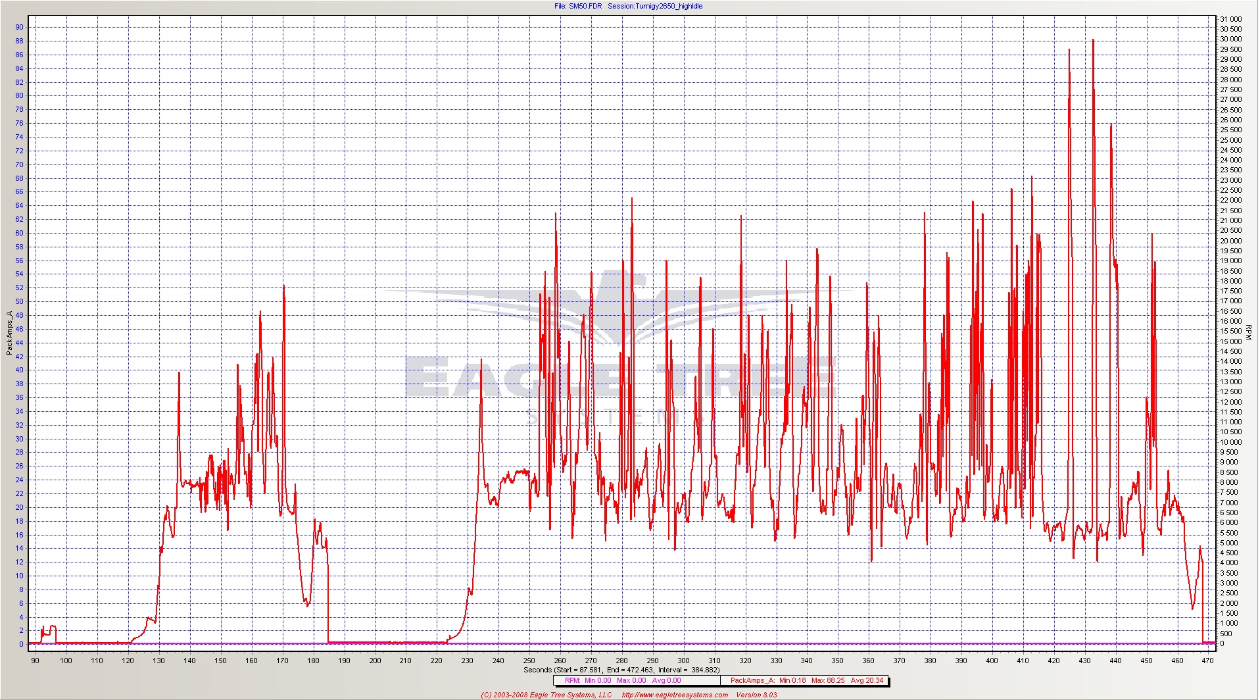Click the 88 label on amps axis
Viewport: 1258px width, 700px height.
point(19,41)
